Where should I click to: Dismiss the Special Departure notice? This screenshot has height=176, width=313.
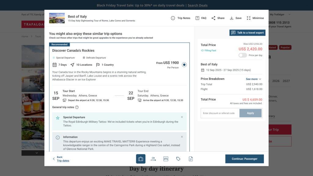tap(182, 117)
